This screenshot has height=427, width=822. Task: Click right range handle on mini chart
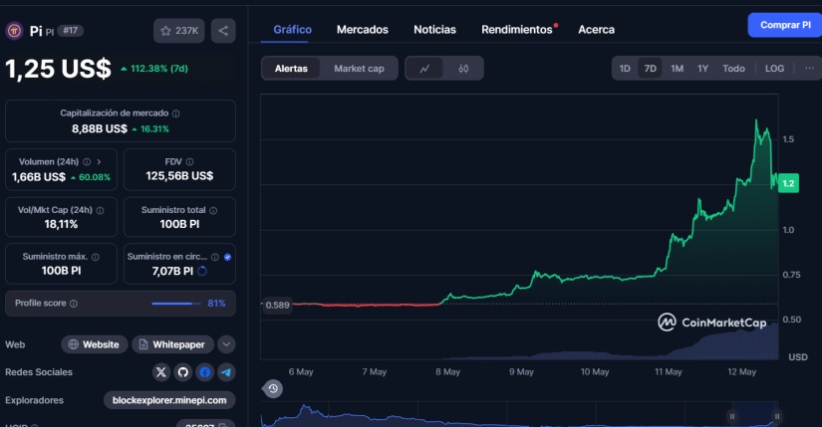[x=777, y=416]
